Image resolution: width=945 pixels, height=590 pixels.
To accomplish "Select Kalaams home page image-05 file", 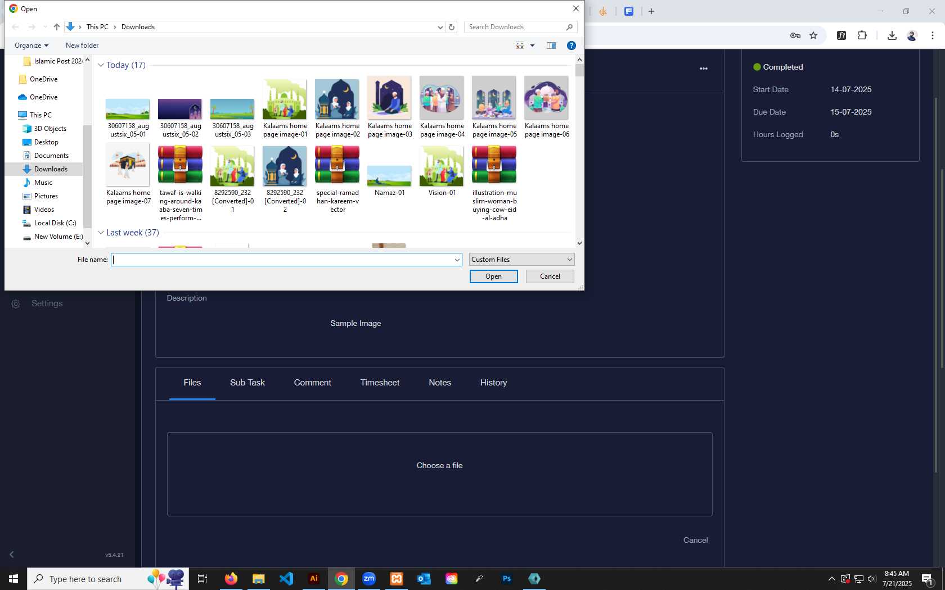I will (x=494, y=107).
